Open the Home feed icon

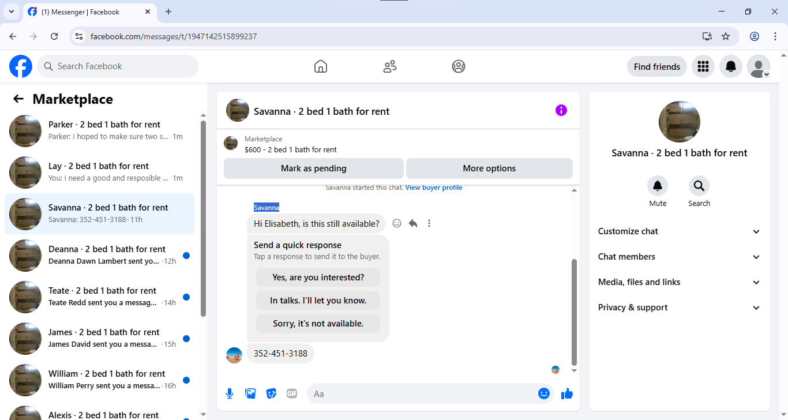[x=321, y=66]
